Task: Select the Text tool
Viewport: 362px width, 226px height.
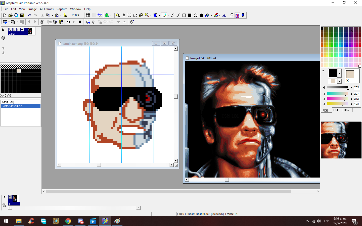Action: click(224, 15)
